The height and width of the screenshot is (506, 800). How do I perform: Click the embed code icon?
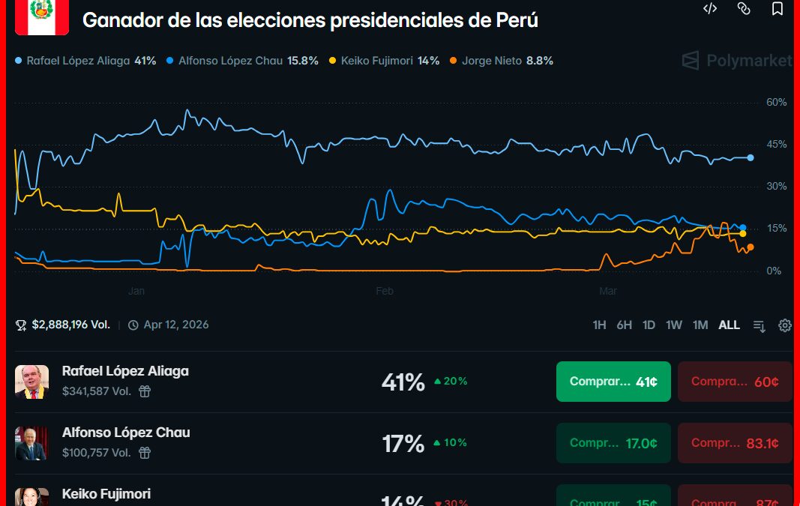click(x=710, y=9)
